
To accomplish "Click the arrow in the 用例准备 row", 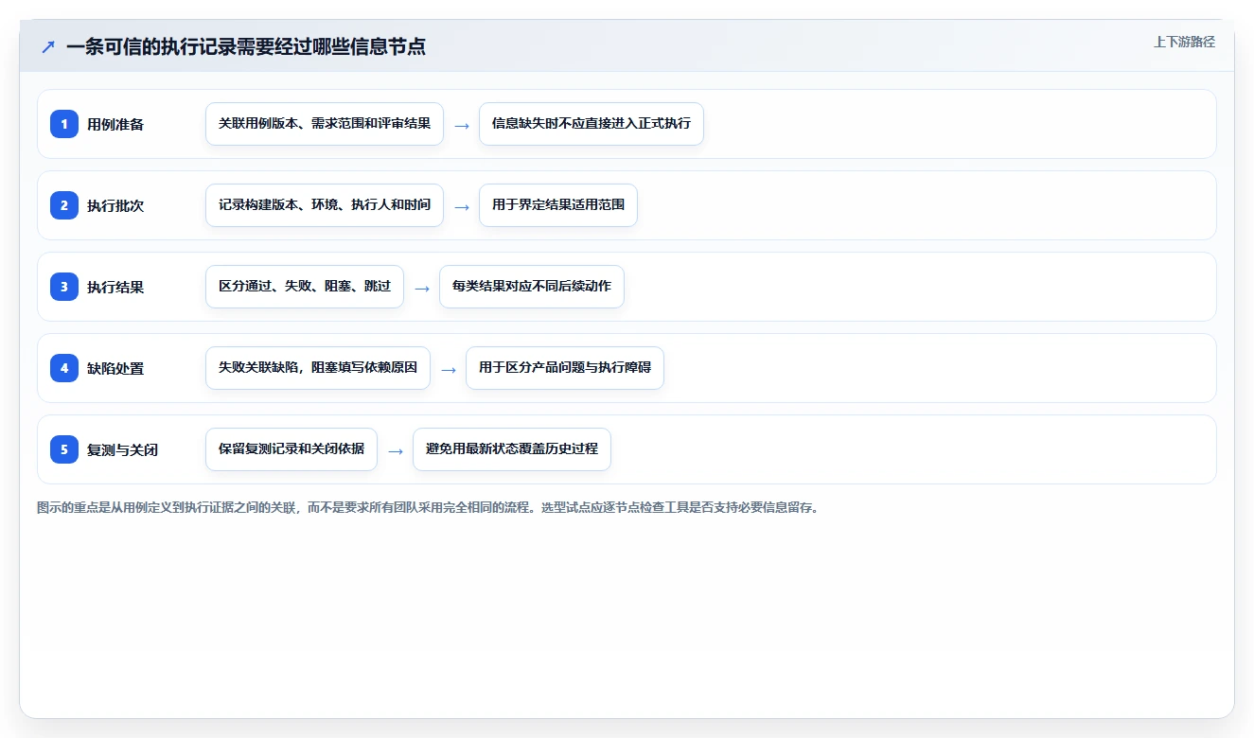I will point(462,125).
